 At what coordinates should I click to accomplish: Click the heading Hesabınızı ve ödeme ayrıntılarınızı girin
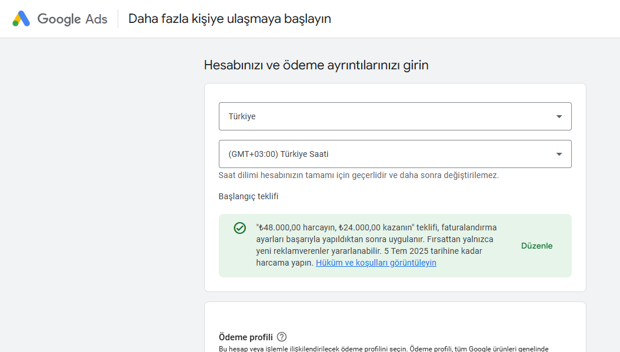coord(316,65)
